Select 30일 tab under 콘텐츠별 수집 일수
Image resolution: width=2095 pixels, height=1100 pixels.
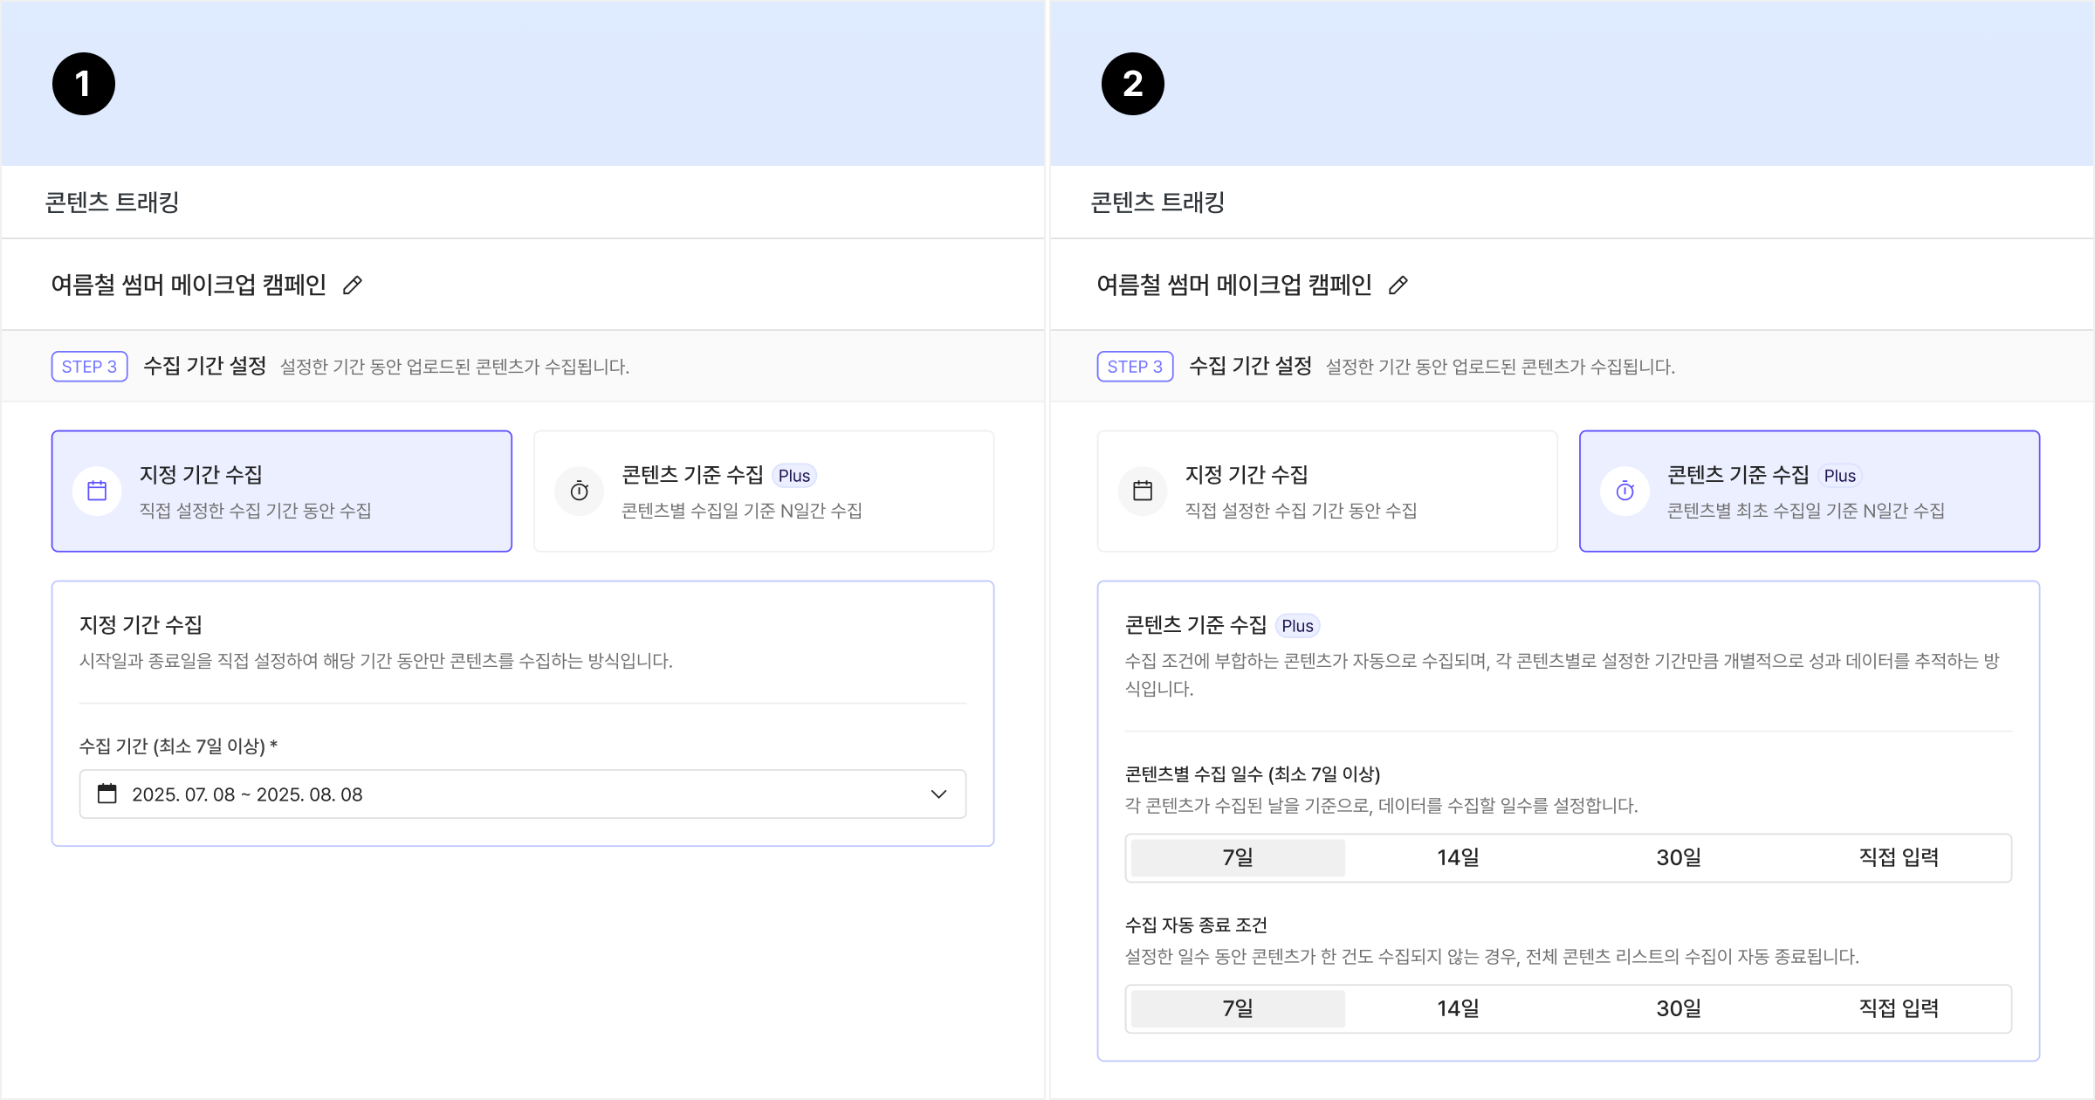[x=1678, y=857]
